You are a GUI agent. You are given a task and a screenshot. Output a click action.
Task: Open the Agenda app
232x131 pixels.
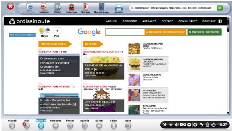coord(85,124)
